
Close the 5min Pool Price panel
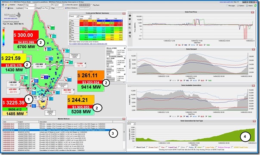coord(253,12)
